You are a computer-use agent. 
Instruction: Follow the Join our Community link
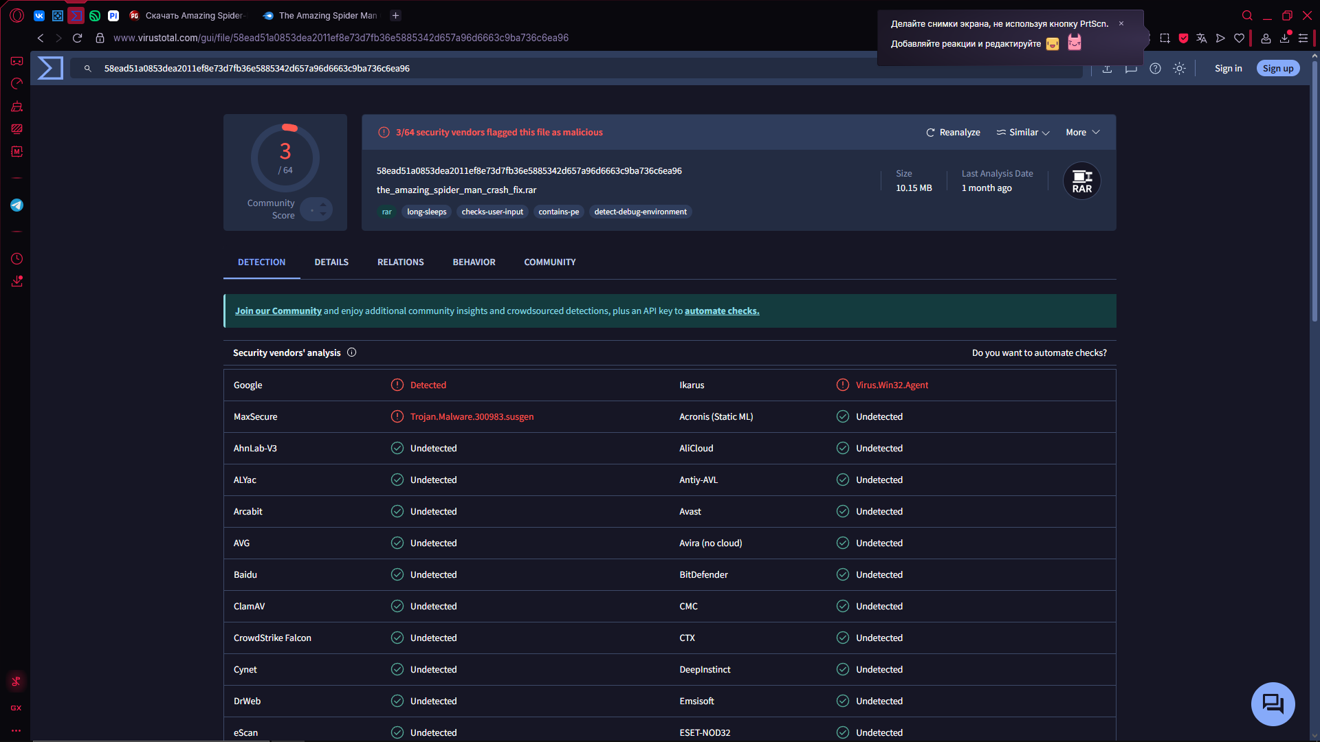(x=278, y=311)
